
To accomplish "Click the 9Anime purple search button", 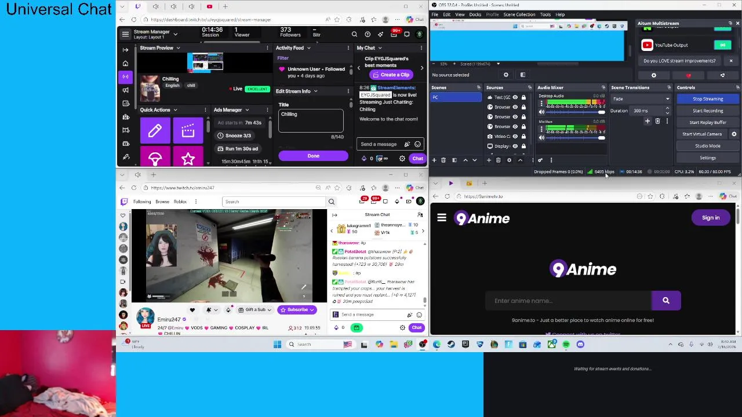I will click(666, 301).
